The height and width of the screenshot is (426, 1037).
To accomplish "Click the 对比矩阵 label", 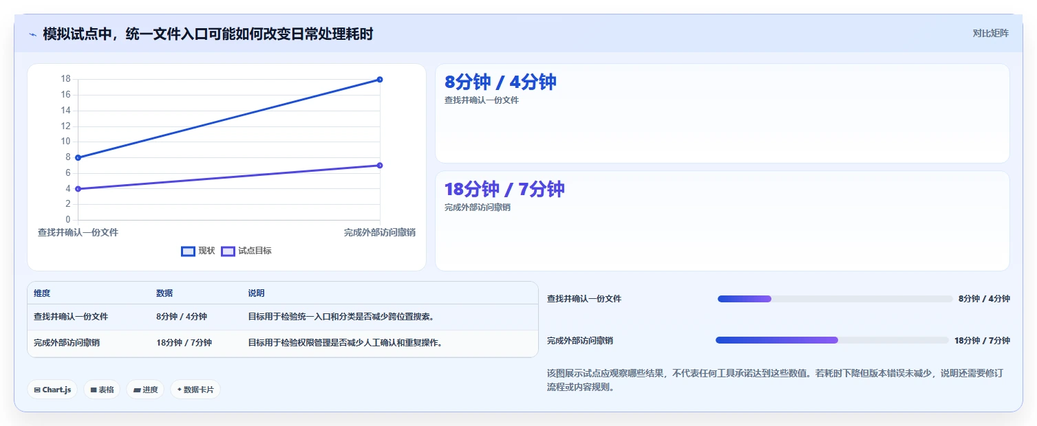I will pyautogui.click(x=990, y=34).
